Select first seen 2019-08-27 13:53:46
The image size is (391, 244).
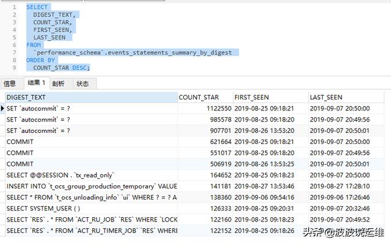271,186
